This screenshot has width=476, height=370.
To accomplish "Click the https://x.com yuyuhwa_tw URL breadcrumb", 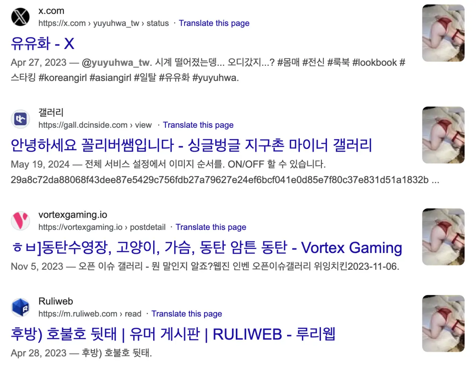I will (x=103, y=23).
